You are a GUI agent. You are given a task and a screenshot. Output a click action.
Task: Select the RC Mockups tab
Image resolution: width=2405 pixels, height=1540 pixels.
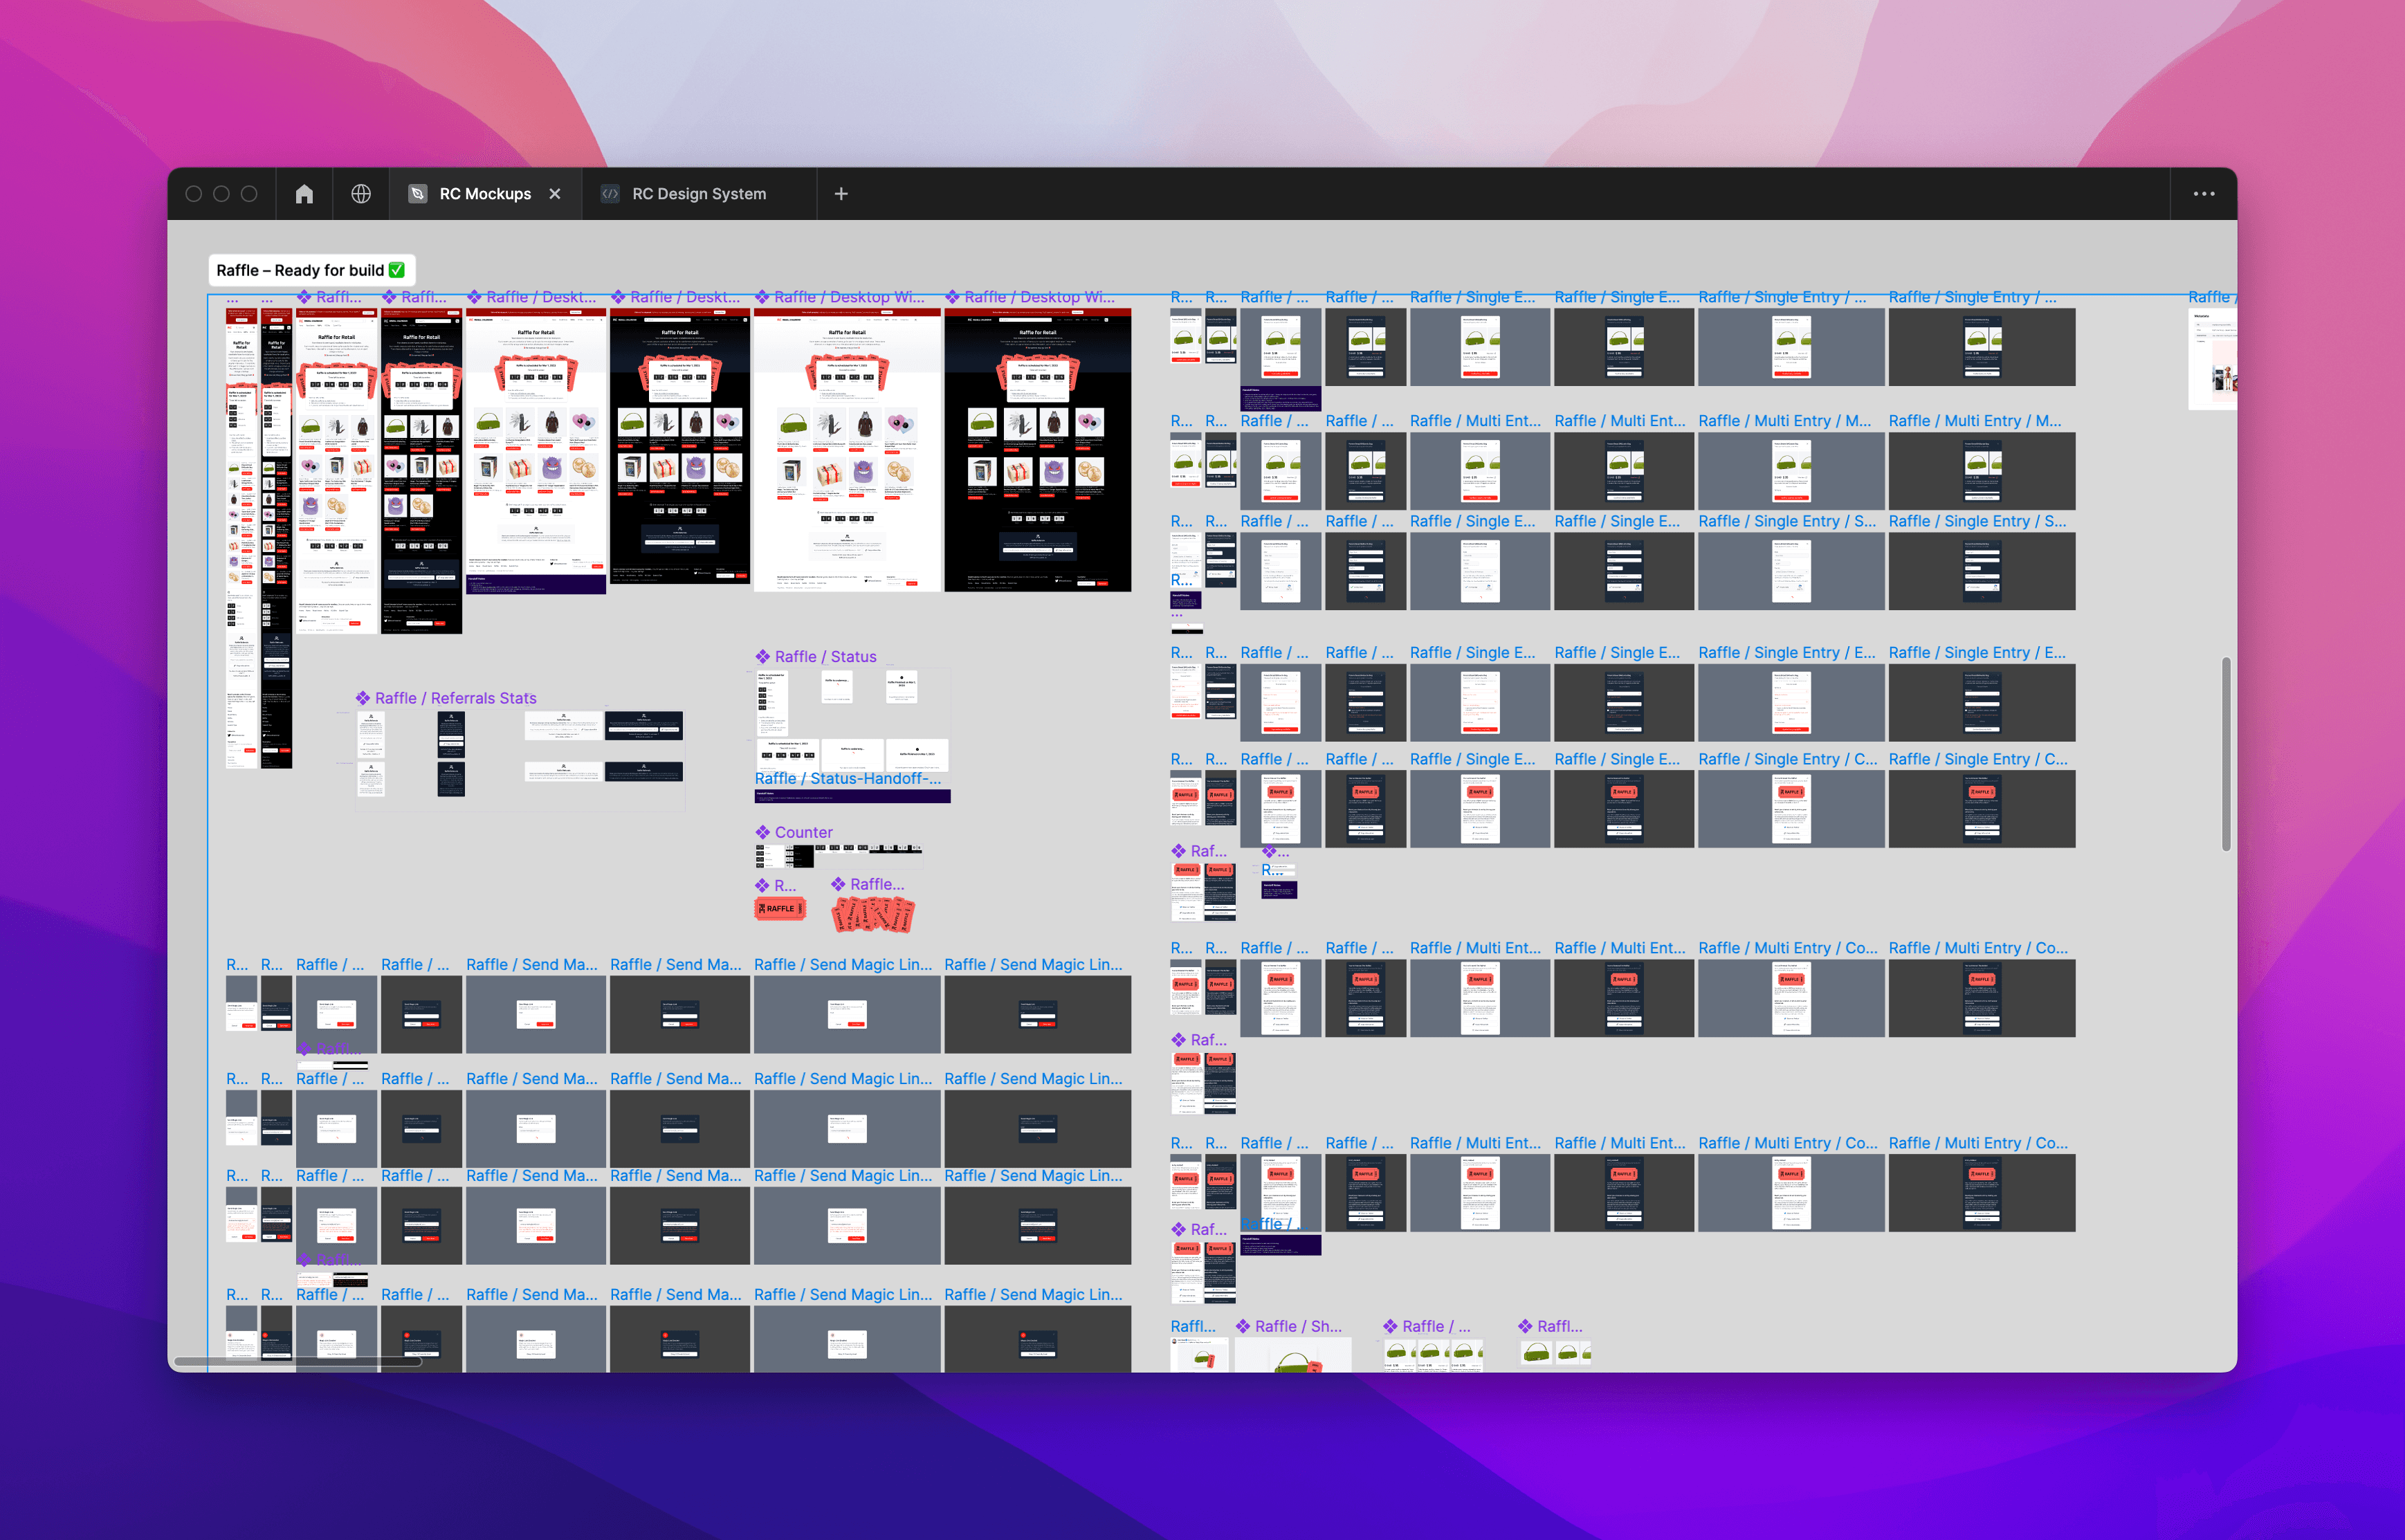pos(484,194)
